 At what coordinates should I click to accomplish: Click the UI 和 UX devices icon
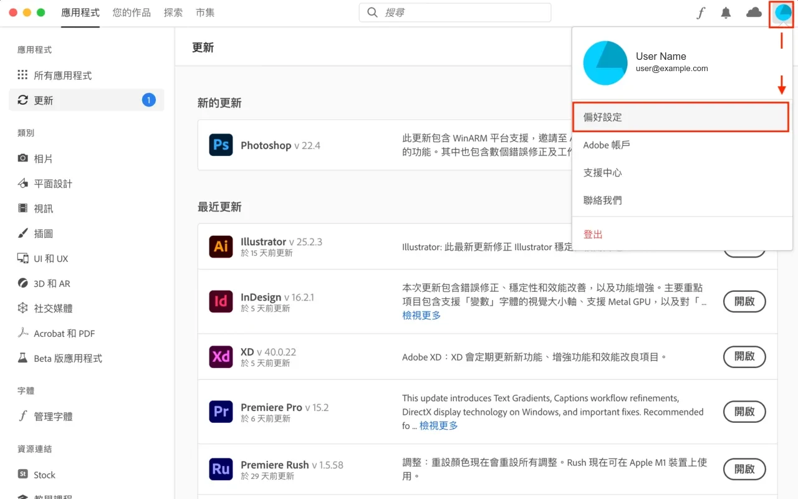[x=22, y=258]
